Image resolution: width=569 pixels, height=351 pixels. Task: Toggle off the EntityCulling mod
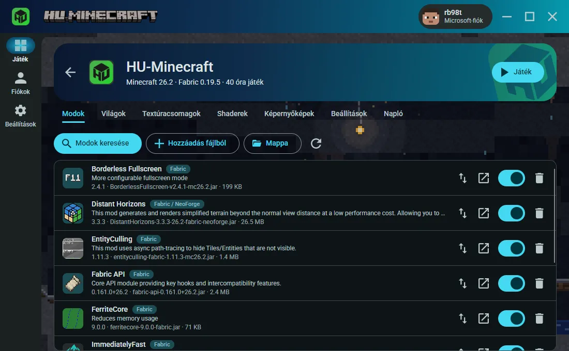pyautogui.click(x=511, y=248)
